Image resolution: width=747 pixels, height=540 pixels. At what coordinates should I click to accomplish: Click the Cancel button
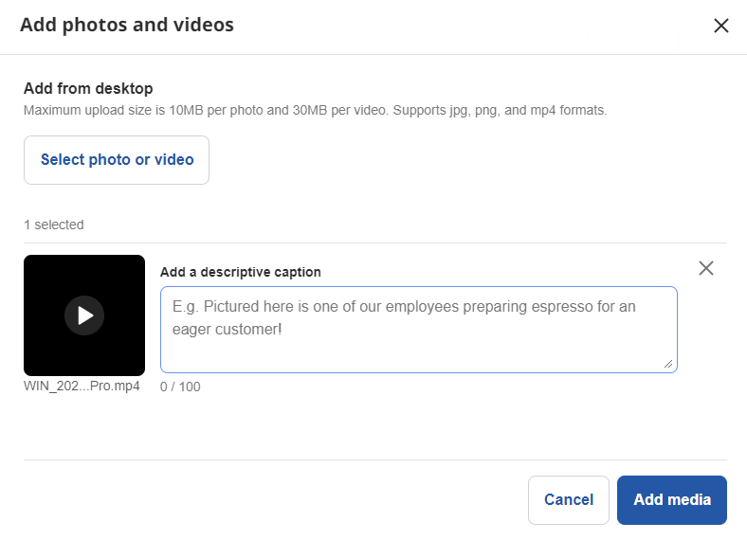[x=569, y=500]
